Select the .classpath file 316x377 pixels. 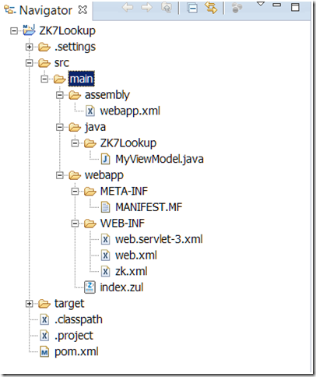coord(79,319)
